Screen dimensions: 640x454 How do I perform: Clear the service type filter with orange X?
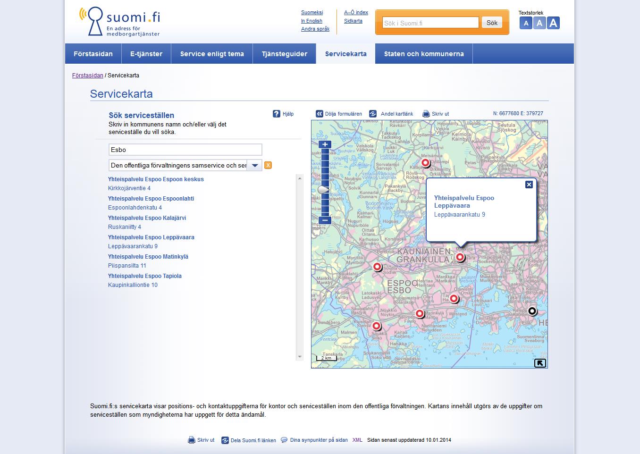268,165
